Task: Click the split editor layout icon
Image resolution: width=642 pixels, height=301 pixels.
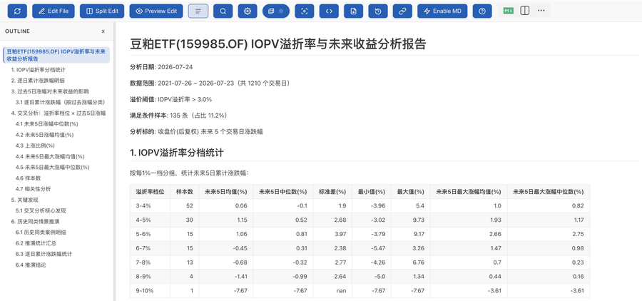Action: click(x=524, y=11)
